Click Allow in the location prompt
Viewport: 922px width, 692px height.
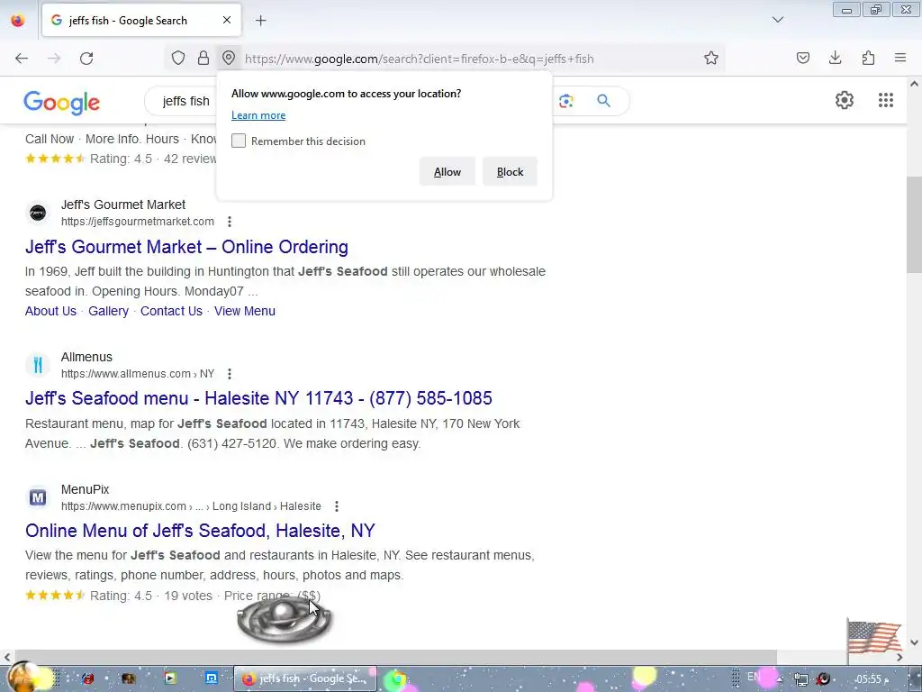pos(447,172)
